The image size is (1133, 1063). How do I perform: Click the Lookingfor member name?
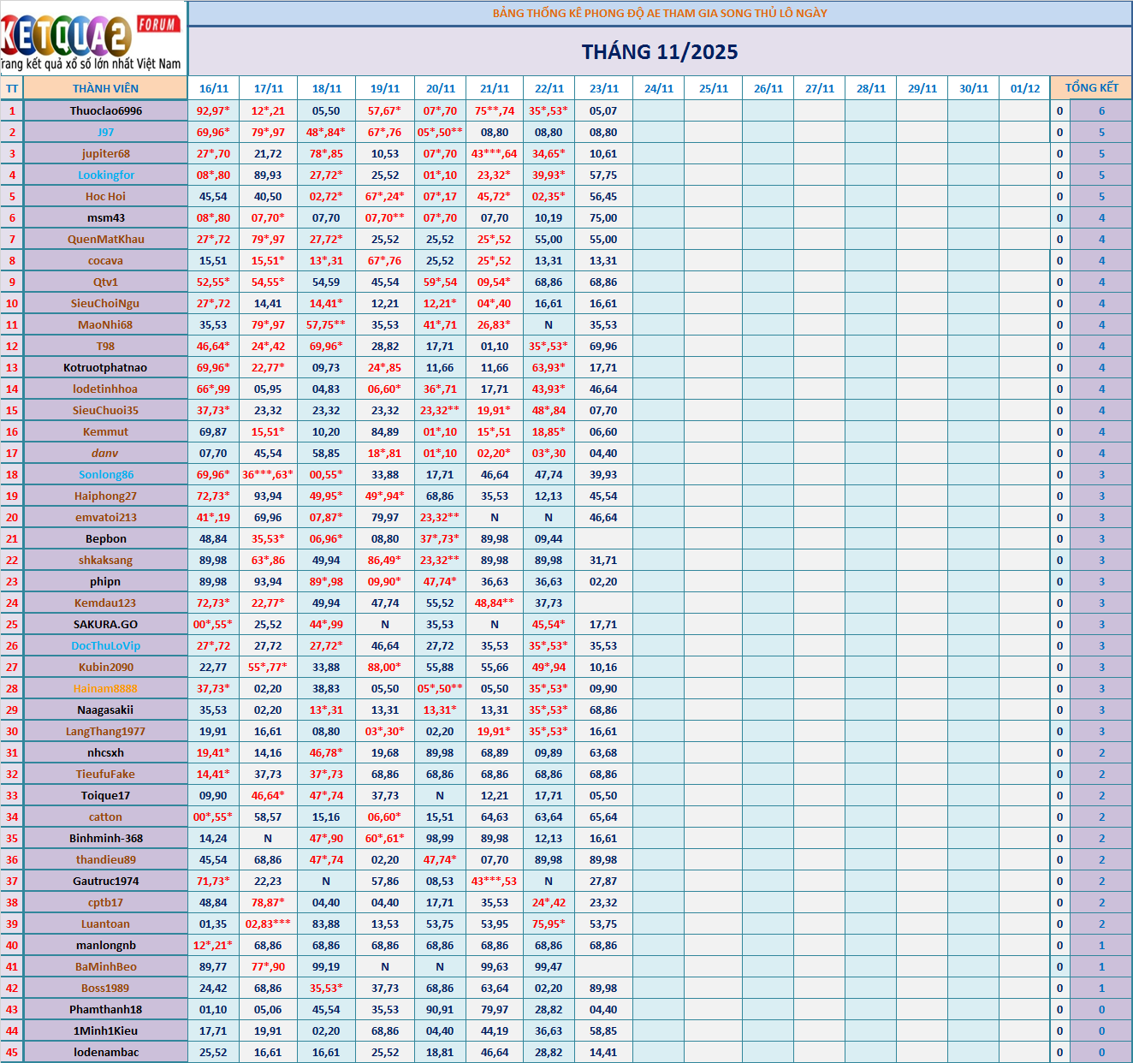click(x=106, y=175)
